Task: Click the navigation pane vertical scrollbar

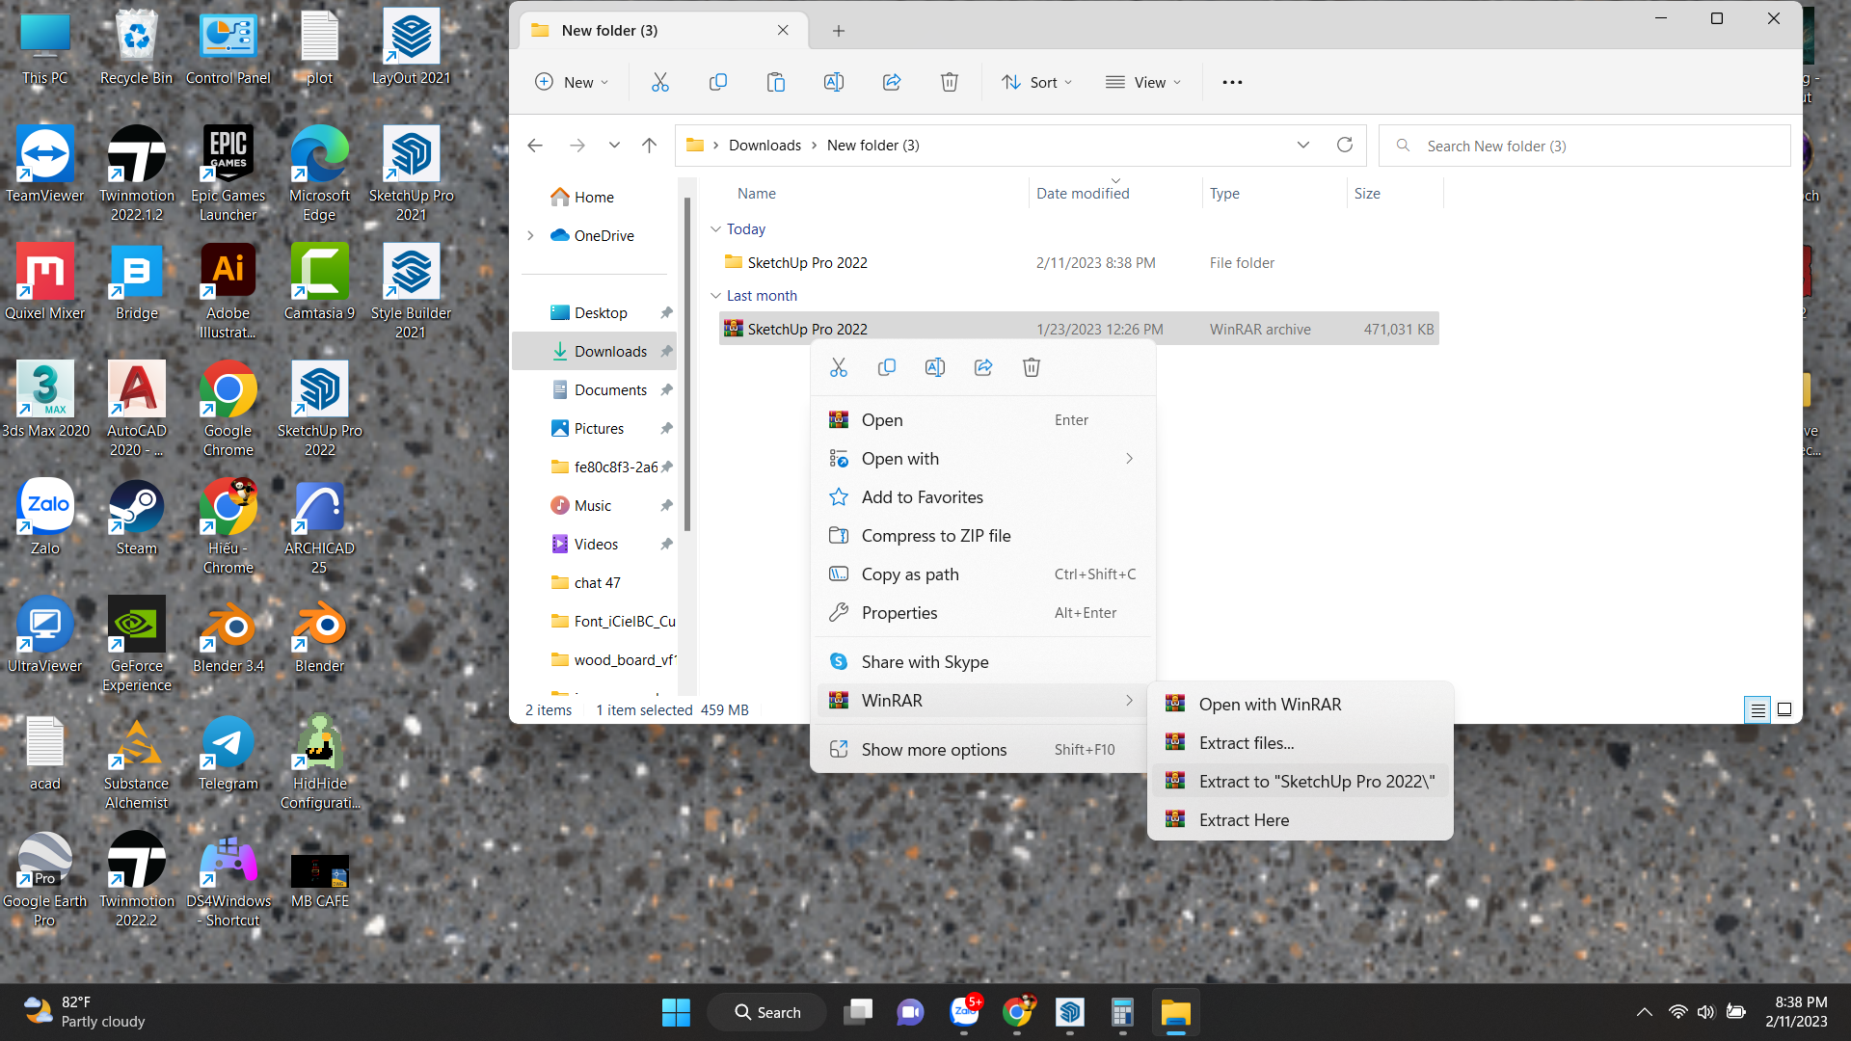Action: tap(686, 366)
